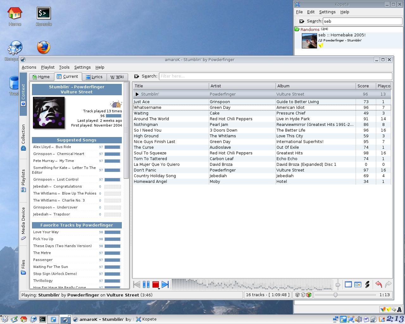
Task: Open the stop button dropdown arrow
Action: click(x=159, y=289)
